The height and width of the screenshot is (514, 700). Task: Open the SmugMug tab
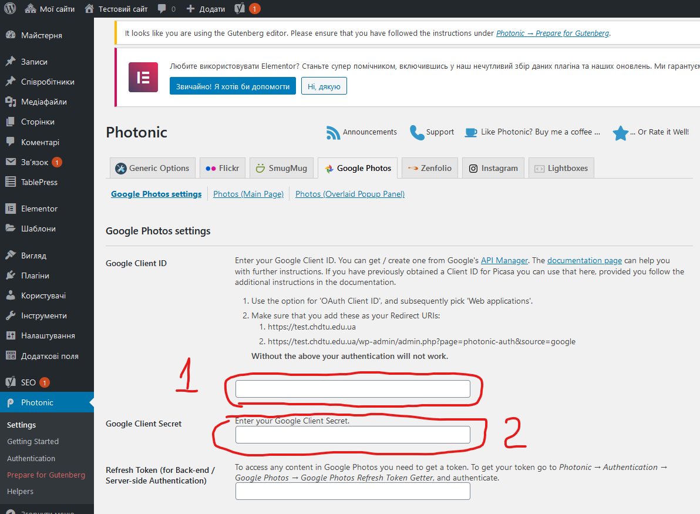pos(281,168)
